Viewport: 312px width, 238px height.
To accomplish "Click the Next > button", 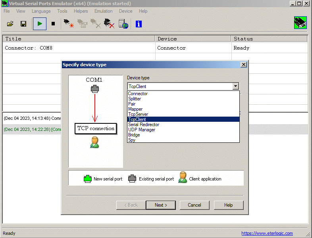I will tap(161, 205).
